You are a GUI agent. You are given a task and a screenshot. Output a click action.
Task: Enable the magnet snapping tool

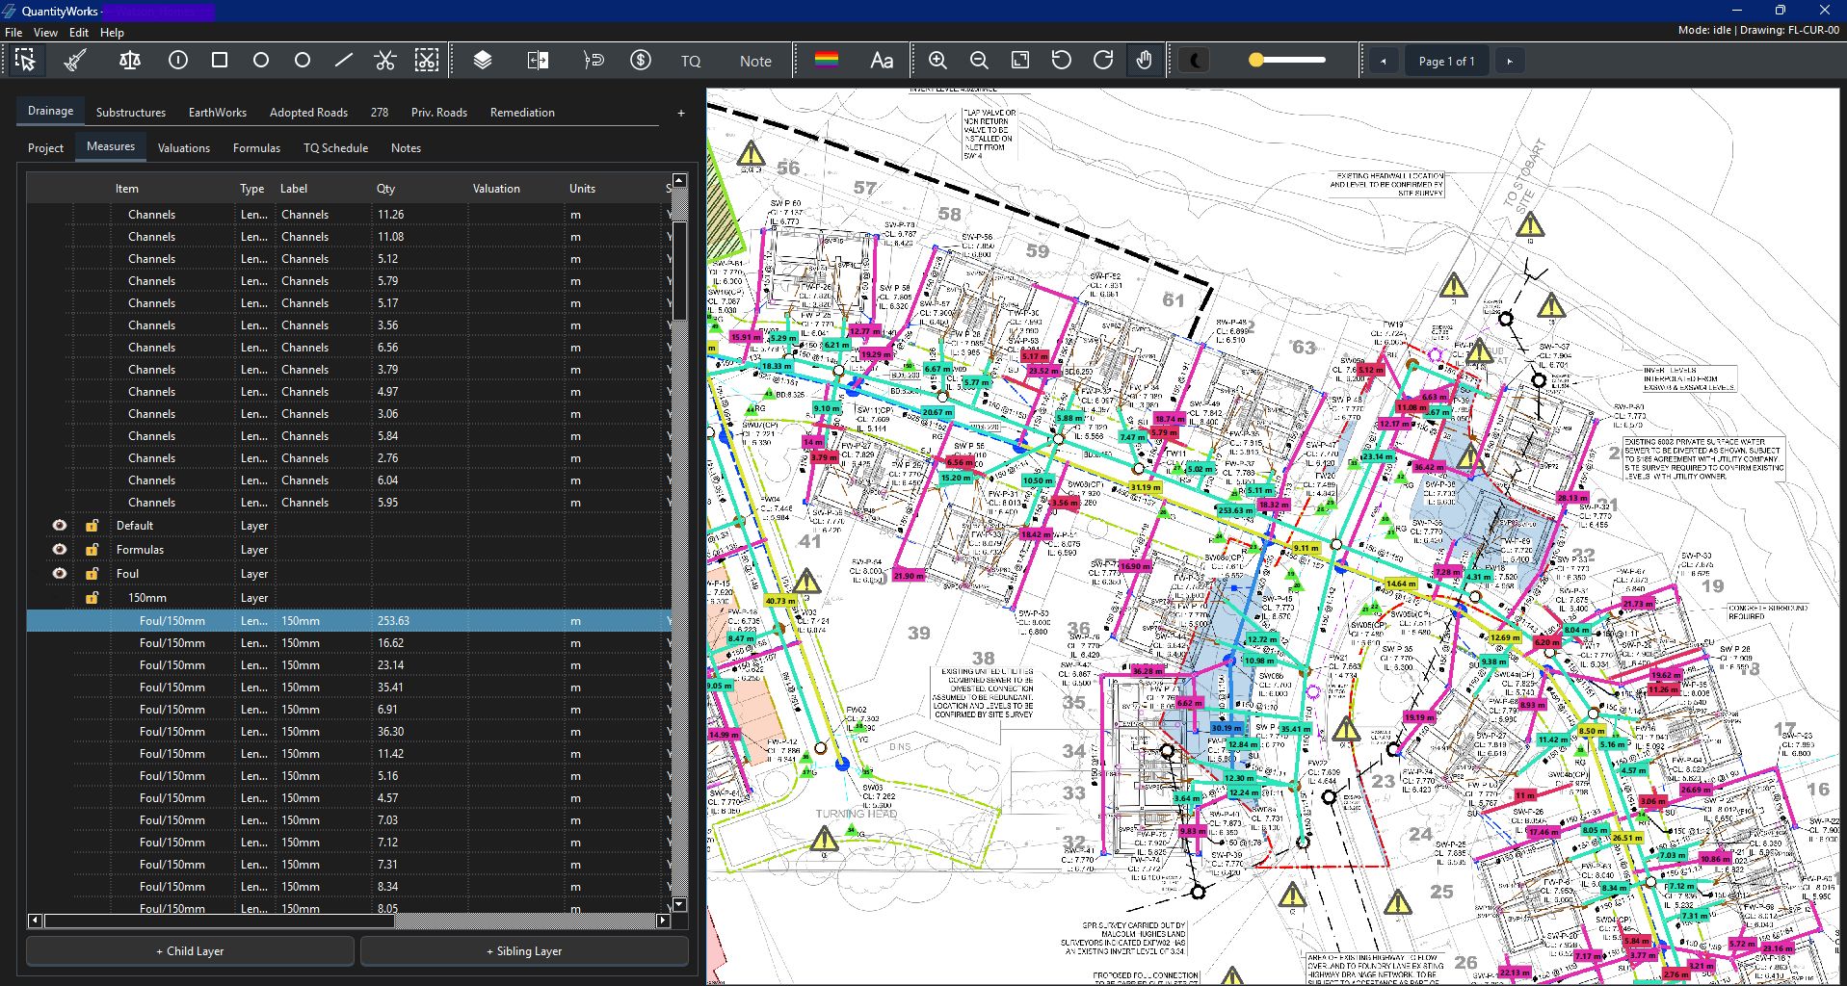pyautogui.click(x=594, y=60)
